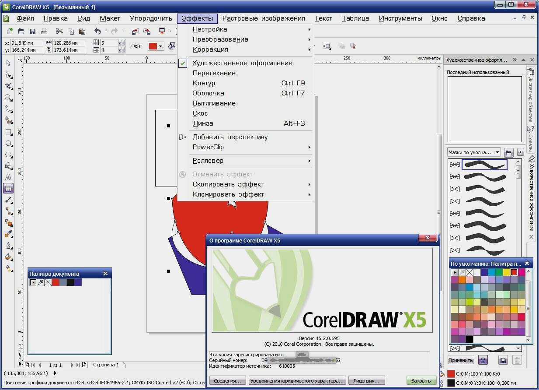This screenshot has width=539, height=390.
Task: Select the Basic Shapes tool
Action: pyautogui.click(x=8, y=166)
